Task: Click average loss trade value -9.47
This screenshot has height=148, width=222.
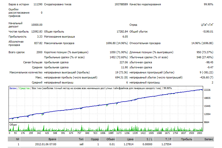Action: coord(210,67)
